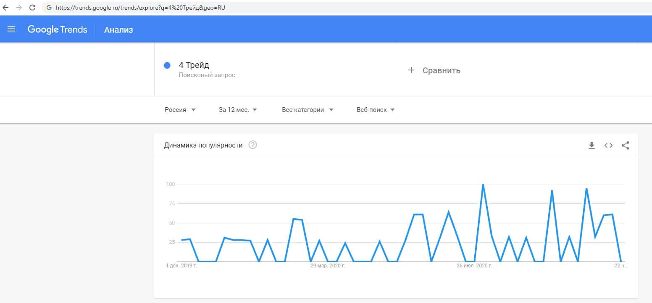Click the plus icon next to Сравнить
The height and width of the screenshot is (303, 652).
(x=411, y=70)
